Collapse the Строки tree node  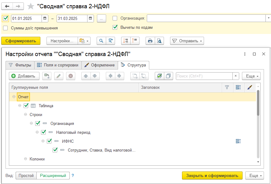pos(26,115)
